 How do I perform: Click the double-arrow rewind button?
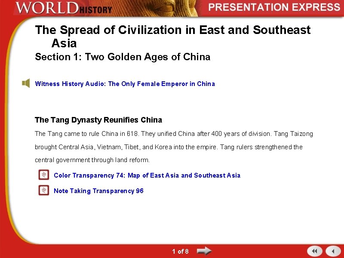click(315, 251)
